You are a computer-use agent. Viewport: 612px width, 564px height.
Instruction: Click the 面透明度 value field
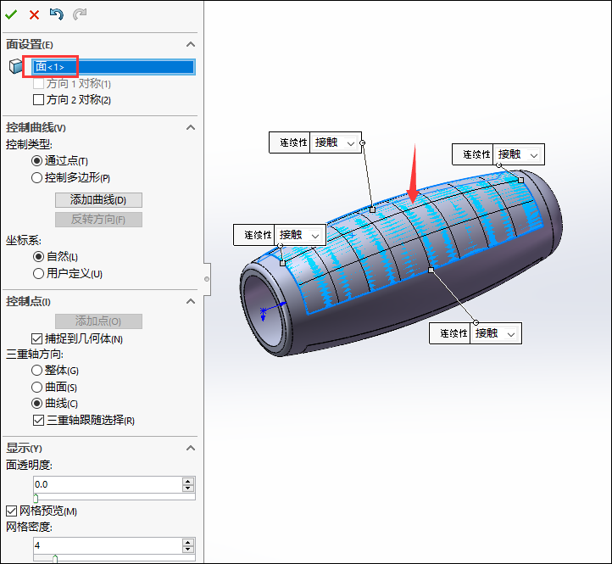(108, 485)
